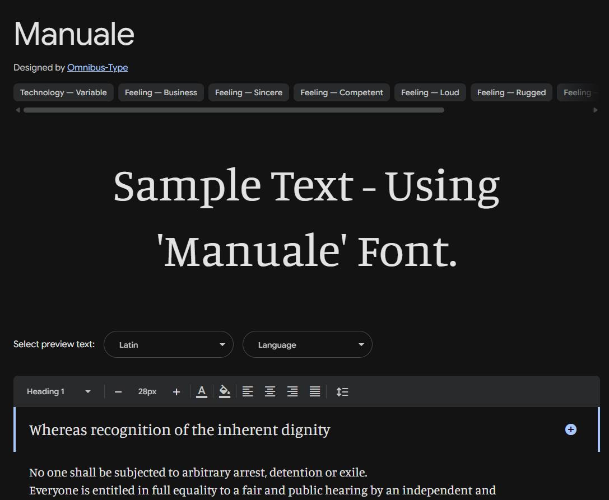The width and height of the screenshot is (609, 500).
Task: Select the Feeling — Competent tag
Action: 341,92
